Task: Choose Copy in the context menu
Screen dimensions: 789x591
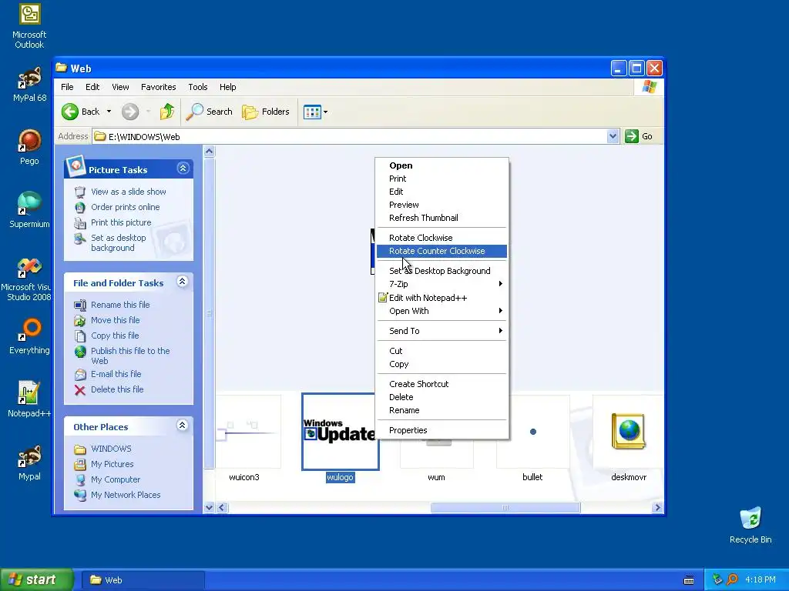Action: click(442, 364)
